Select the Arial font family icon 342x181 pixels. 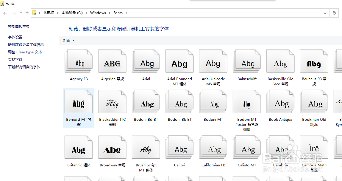tap(146, 61)
